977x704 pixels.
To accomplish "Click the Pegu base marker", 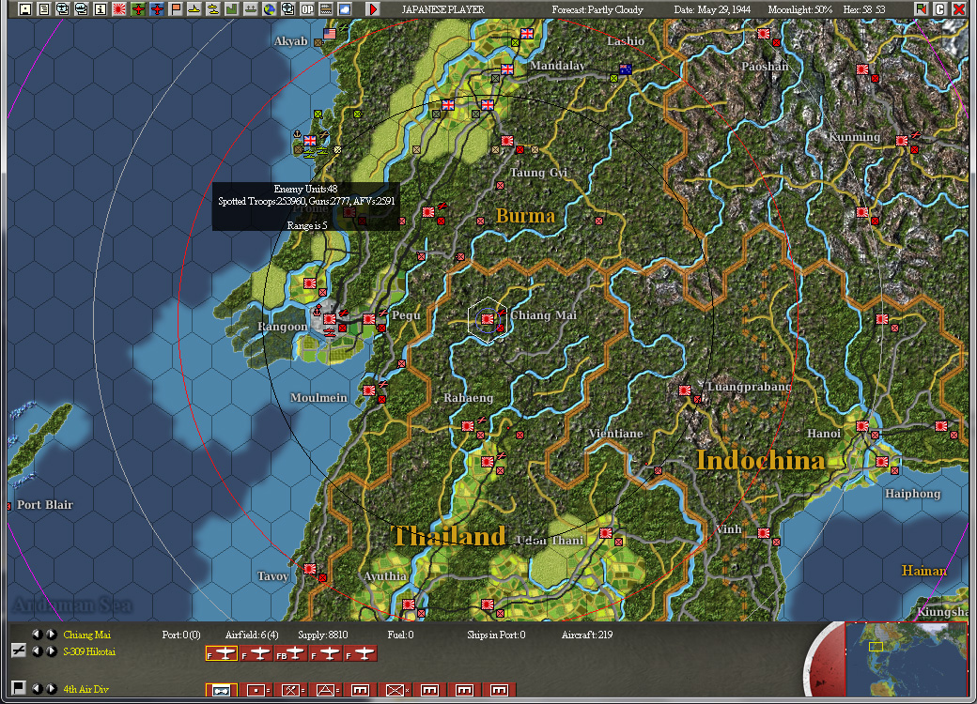I will pos(369,319).
